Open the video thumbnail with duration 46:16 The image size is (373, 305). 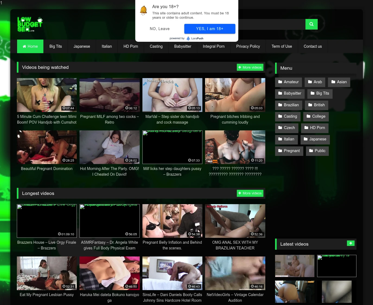pyautogui.click(x=235, y=273)
